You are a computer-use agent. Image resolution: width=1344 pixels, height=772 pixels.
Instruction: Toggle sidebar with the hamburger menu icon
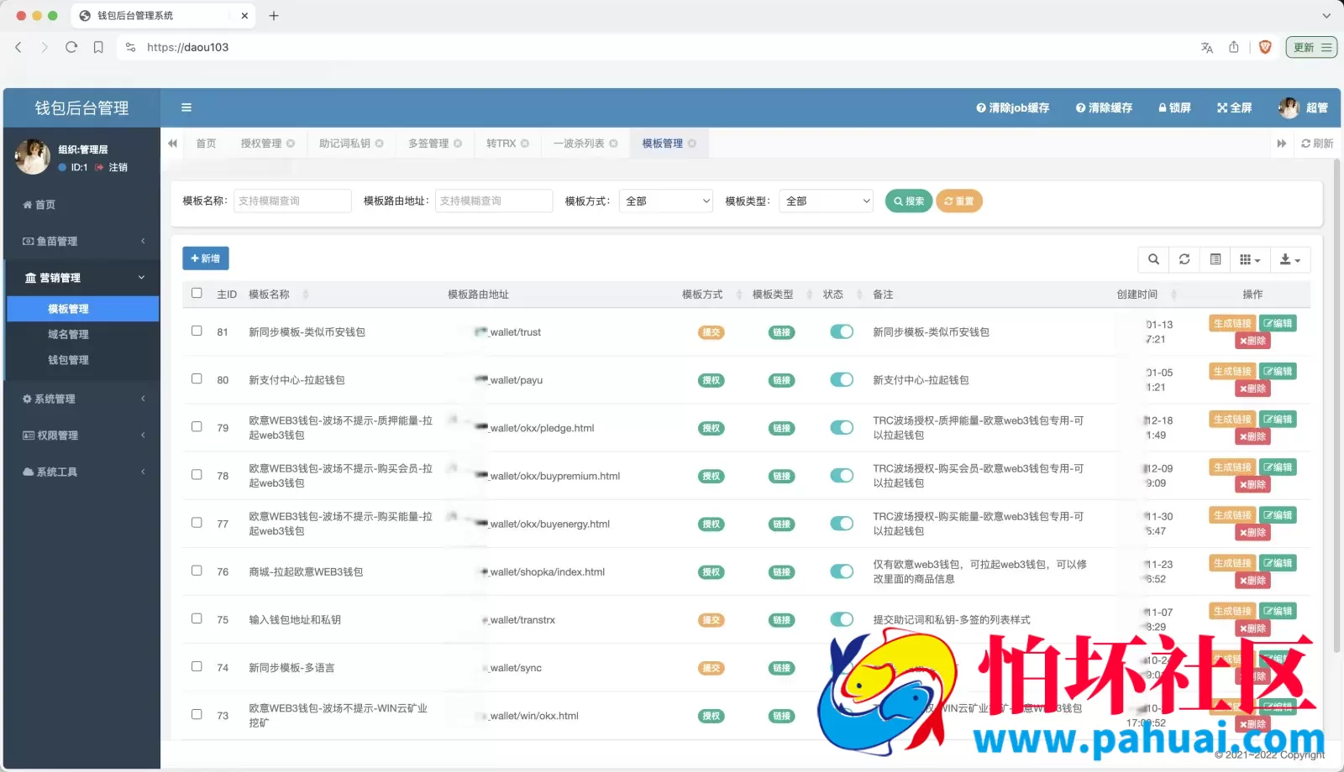pos(186,107)
